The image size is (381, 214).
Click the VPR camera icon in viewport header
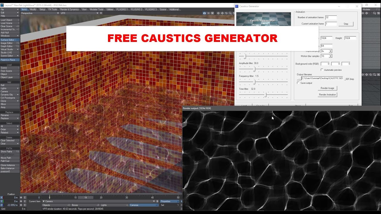pos(204,13)
